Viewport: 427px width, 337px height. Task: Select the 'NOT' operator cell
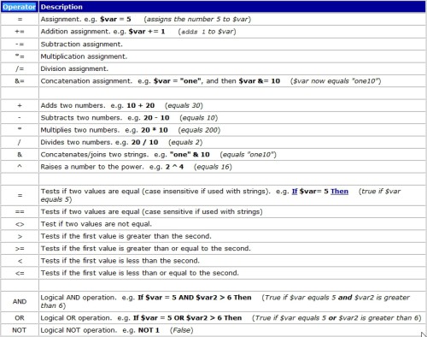tap(20, 330)
